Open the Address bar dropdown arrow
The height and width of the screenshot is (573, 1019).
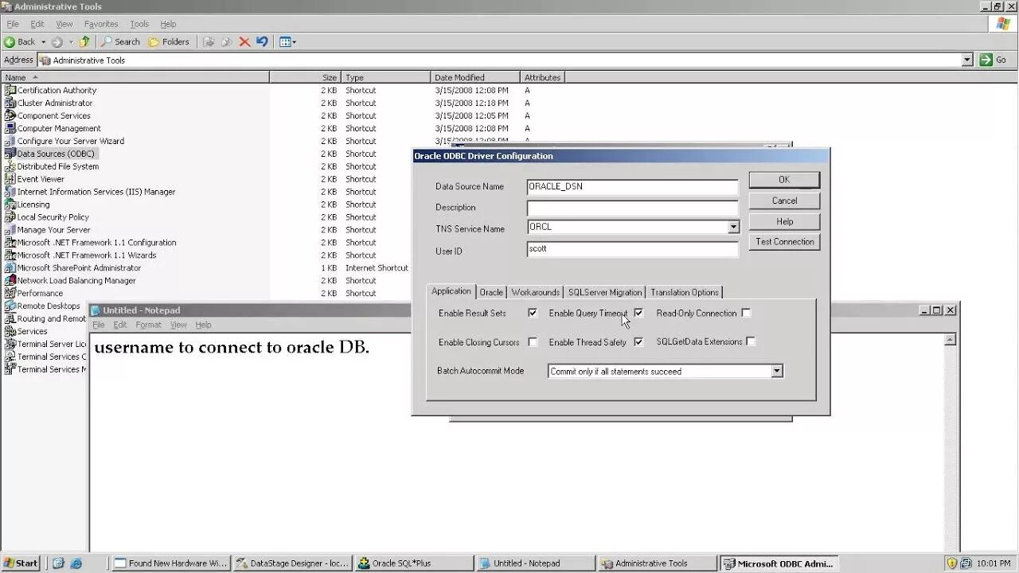967,60
